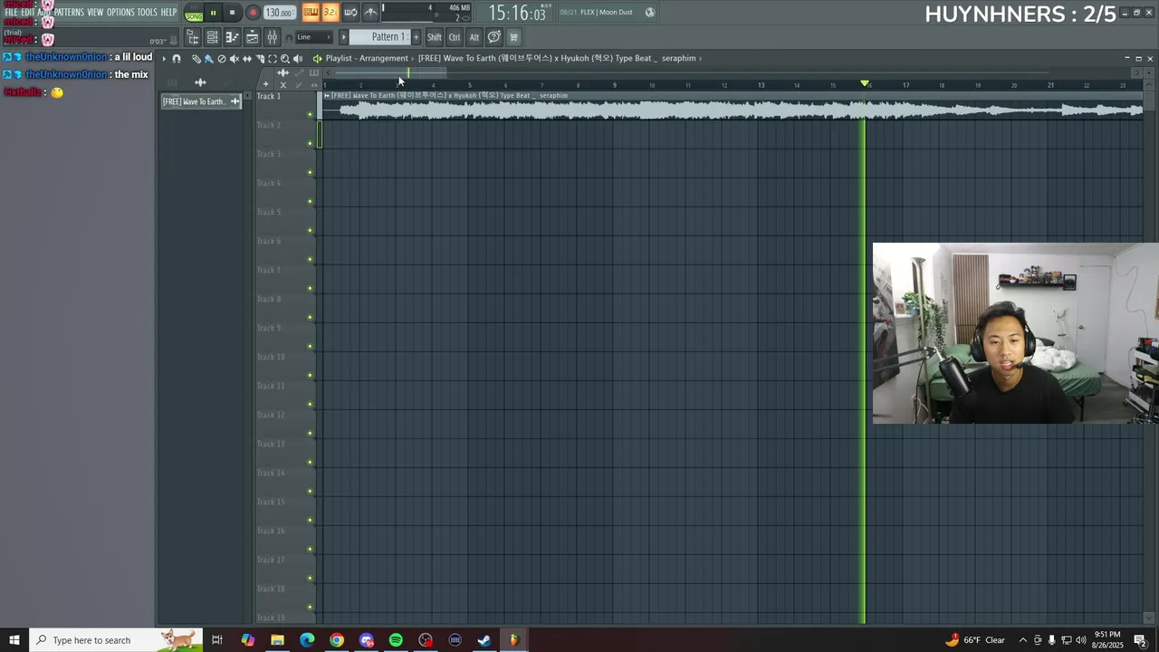Click the audio clip menu arrow on Track 1

pyautogui.click(x=327, y=95)
